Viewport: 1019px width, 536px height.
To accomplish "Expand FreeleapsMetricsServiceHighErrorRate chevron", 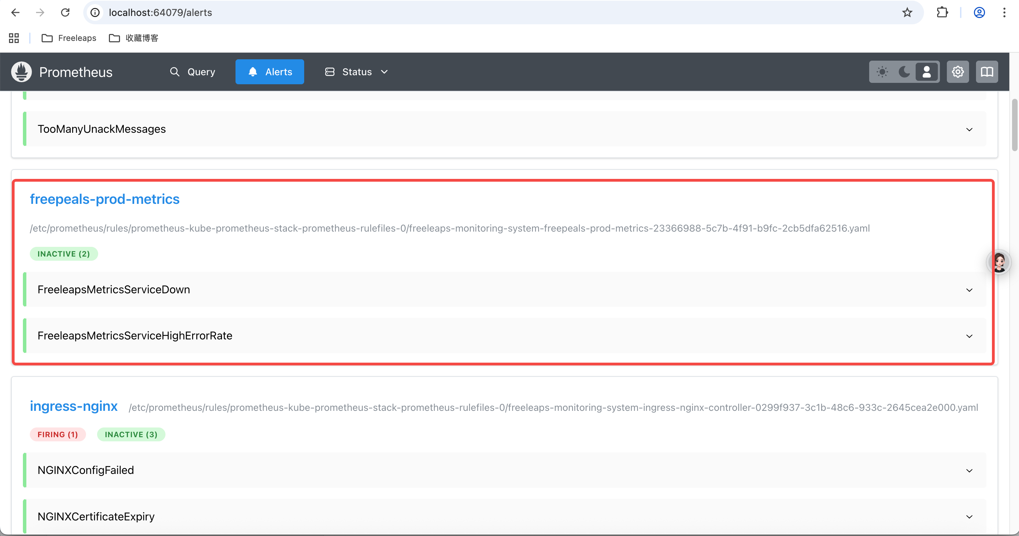I will click(969, 336).
